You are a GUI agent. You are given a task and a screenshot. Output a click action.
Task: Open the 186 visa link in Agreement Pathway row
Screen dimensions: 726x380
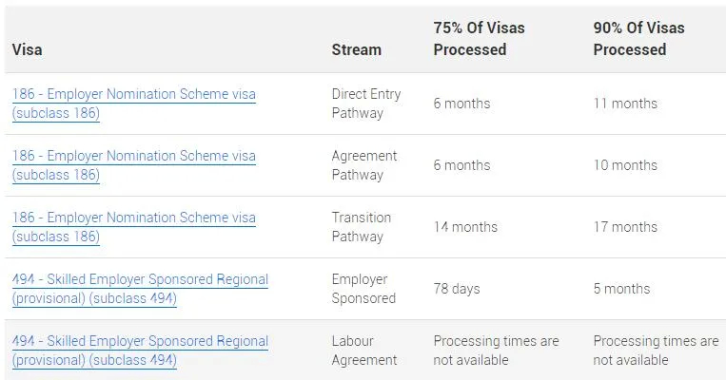134,165
